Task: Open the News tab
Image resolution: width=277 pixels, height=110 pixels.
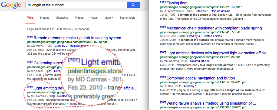Action: (94, 18)
